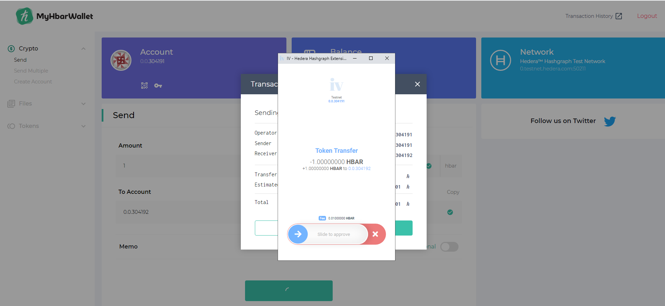The image size is (665, 306).
Task: Click the white cancel button in modal
Action: (x=266, y=228)
